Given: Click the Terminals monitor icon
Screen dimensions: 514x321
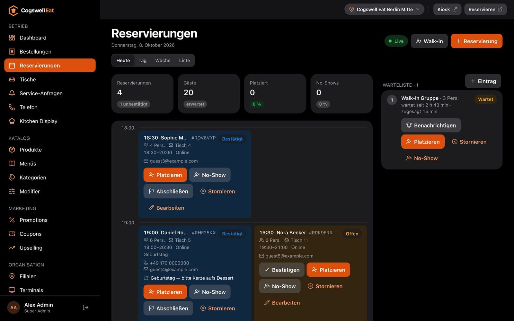Looking at the screenshot, I should (x=12, y=290).
